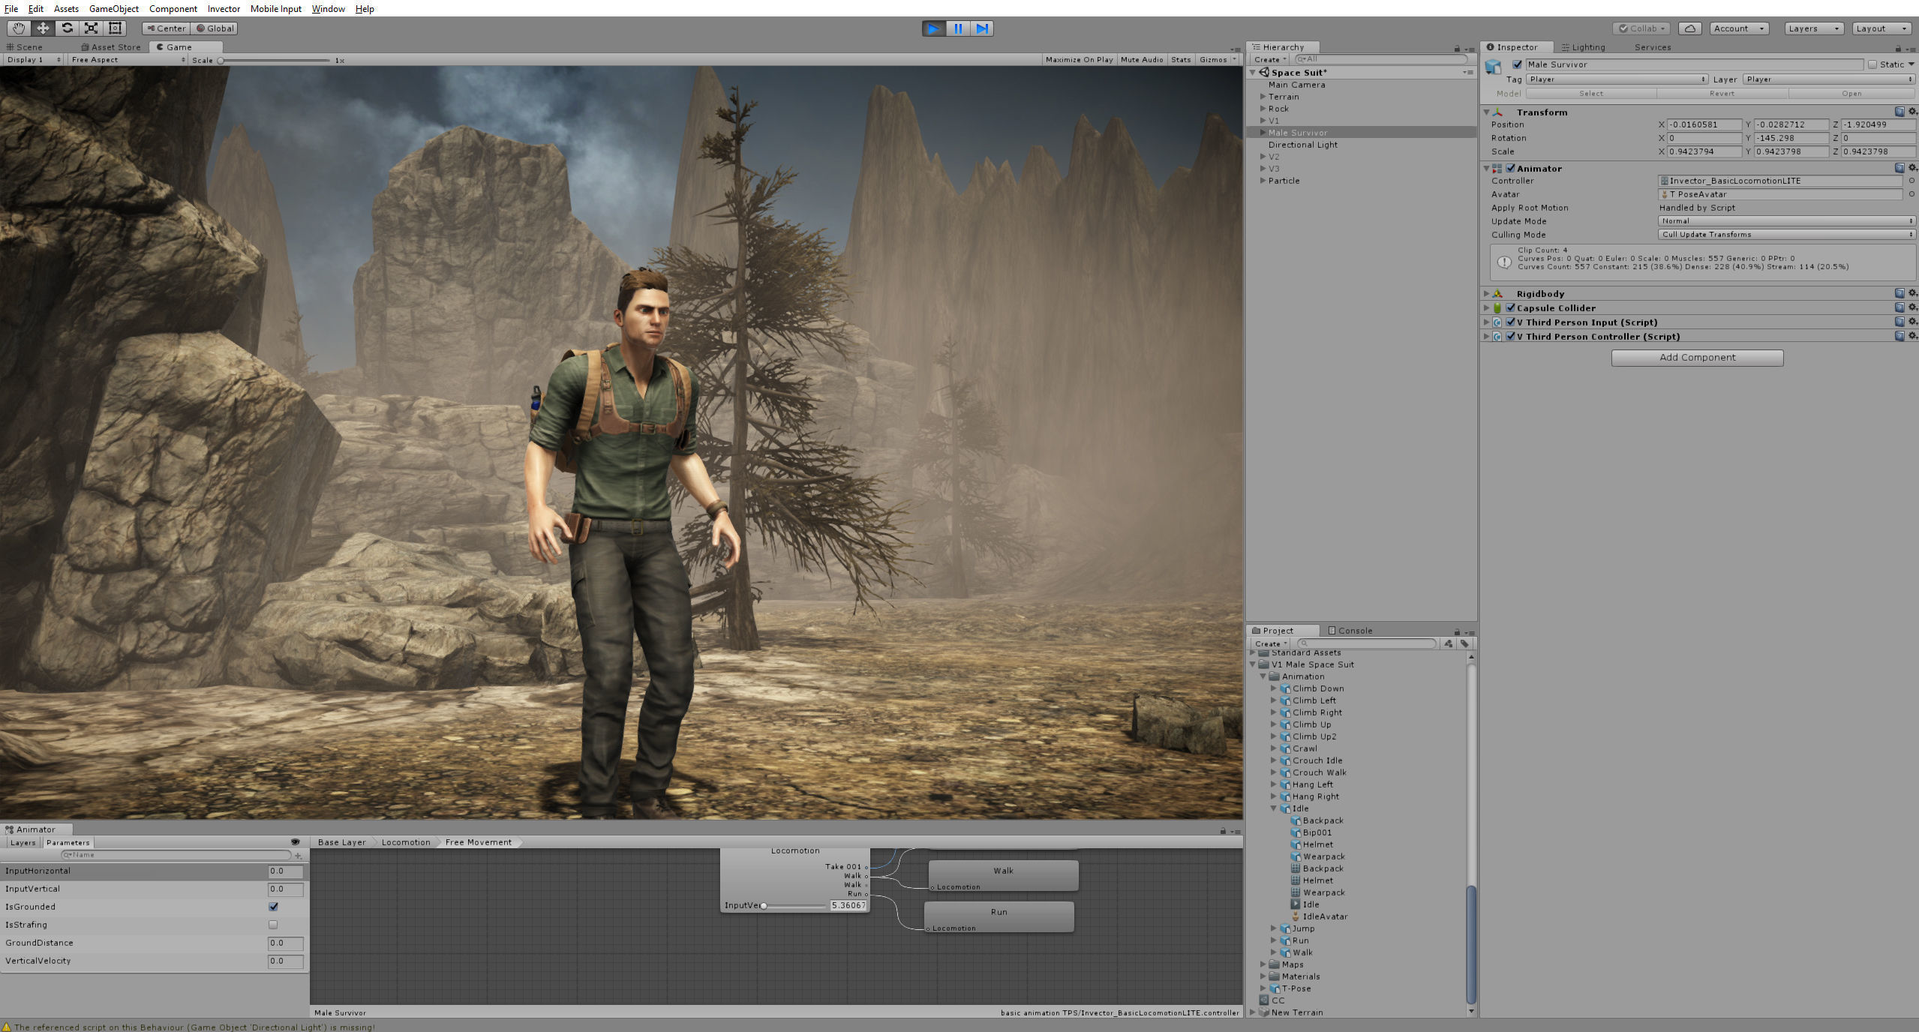The width and height of the screenshot is (1919, 1032).
Task: Toggle the Animator parameters eye icon
Action: (x=295, y=842)
